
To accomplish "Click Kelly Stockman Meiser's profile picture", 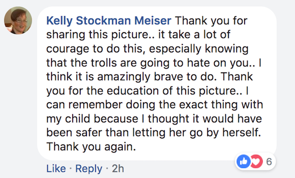I will point(18,20).
